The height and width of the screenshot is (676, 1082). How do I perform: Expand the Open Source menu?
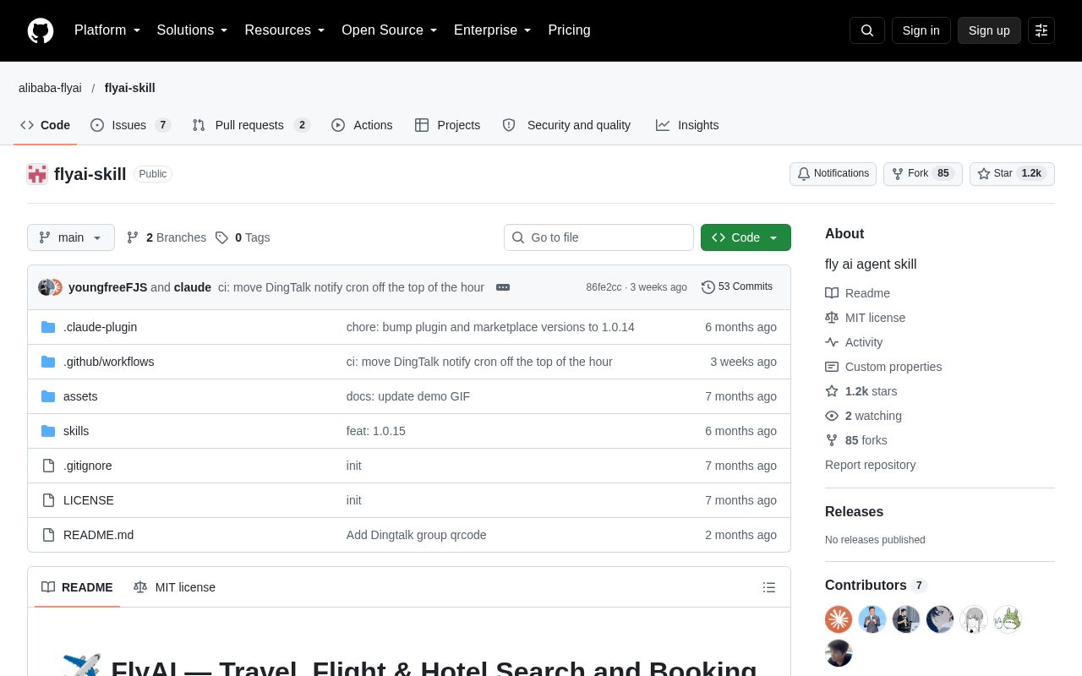coord(389,30)
